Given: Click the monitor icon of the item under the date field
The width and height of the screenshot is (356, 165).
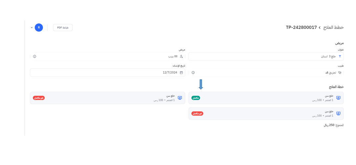Looking at the screenshot, I should tap(180, 98).
